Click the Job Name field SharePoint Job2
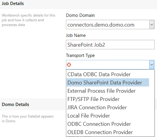157x137 pixels. pyautogui.click(x=110, y=45)
